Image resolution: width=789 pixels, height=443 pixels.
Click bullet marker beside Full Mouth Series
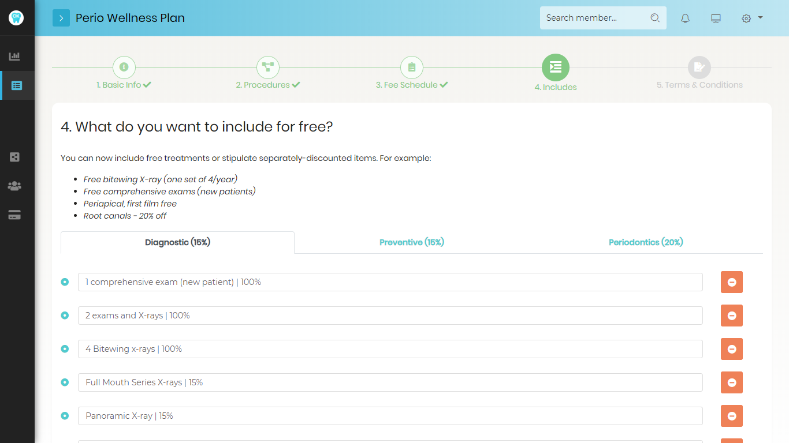[65, 382]
